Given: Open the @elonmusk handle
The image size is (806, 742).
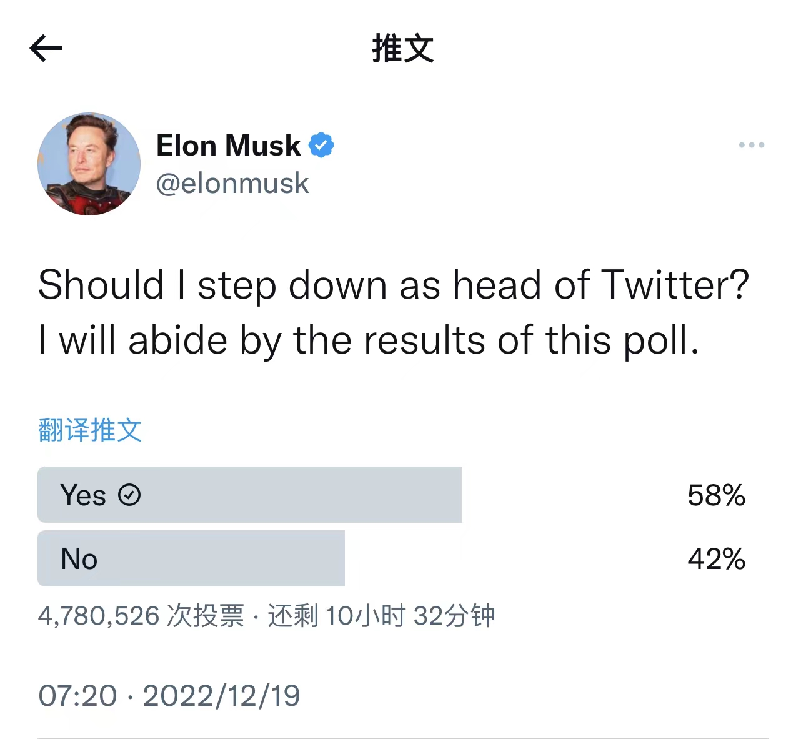Looking at the screenshot, I should [232, 184].
